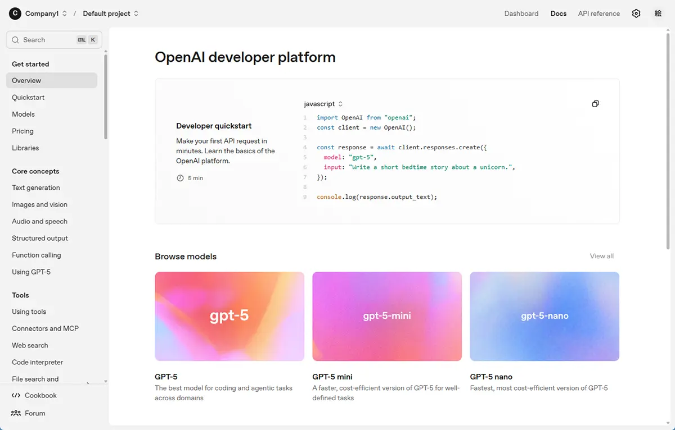Click the Tools section heading
Viewport: 675px width, 430px height.
click(20, 295)
